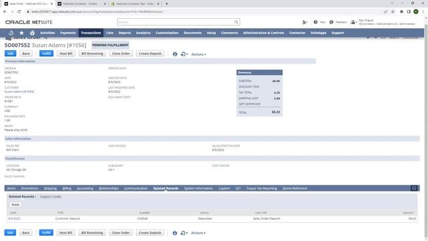Click into the global search field

(x=176, y=22)
